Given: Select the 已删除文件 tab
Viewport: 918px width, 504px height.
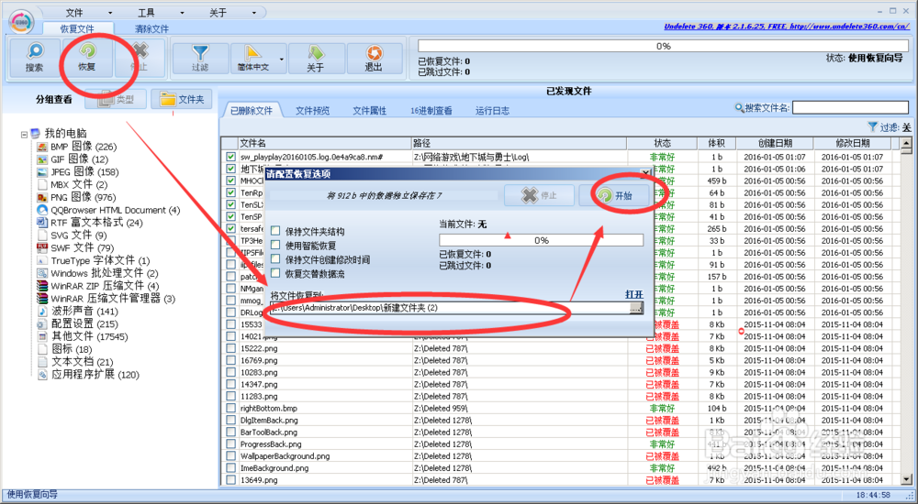Looking at the screenshot, I should pos(252,110).
